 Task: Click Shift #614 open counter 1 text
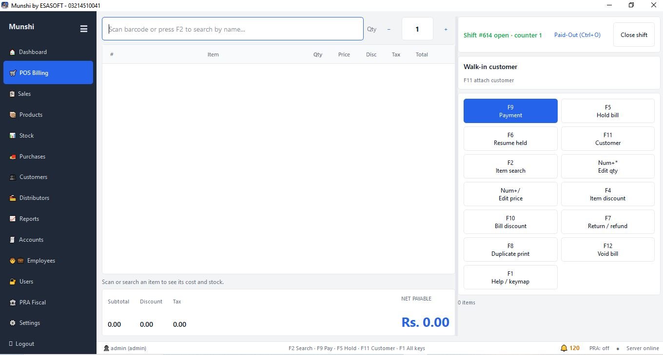pyautogui.click(x=503, y=35)
